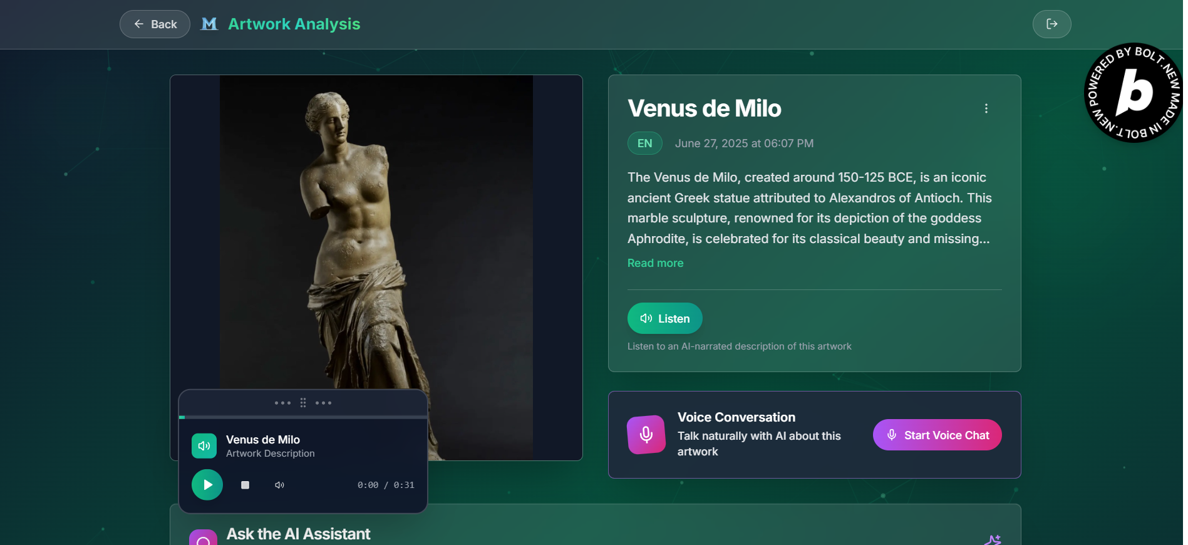Click green speaker icon beside Venus de Milo player title
Screen dimensions: 1188x545
coord(204,446)
